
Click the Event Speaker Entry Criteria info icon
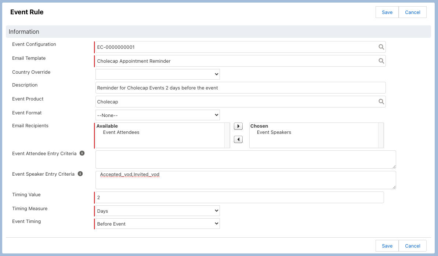pos(80,174)
